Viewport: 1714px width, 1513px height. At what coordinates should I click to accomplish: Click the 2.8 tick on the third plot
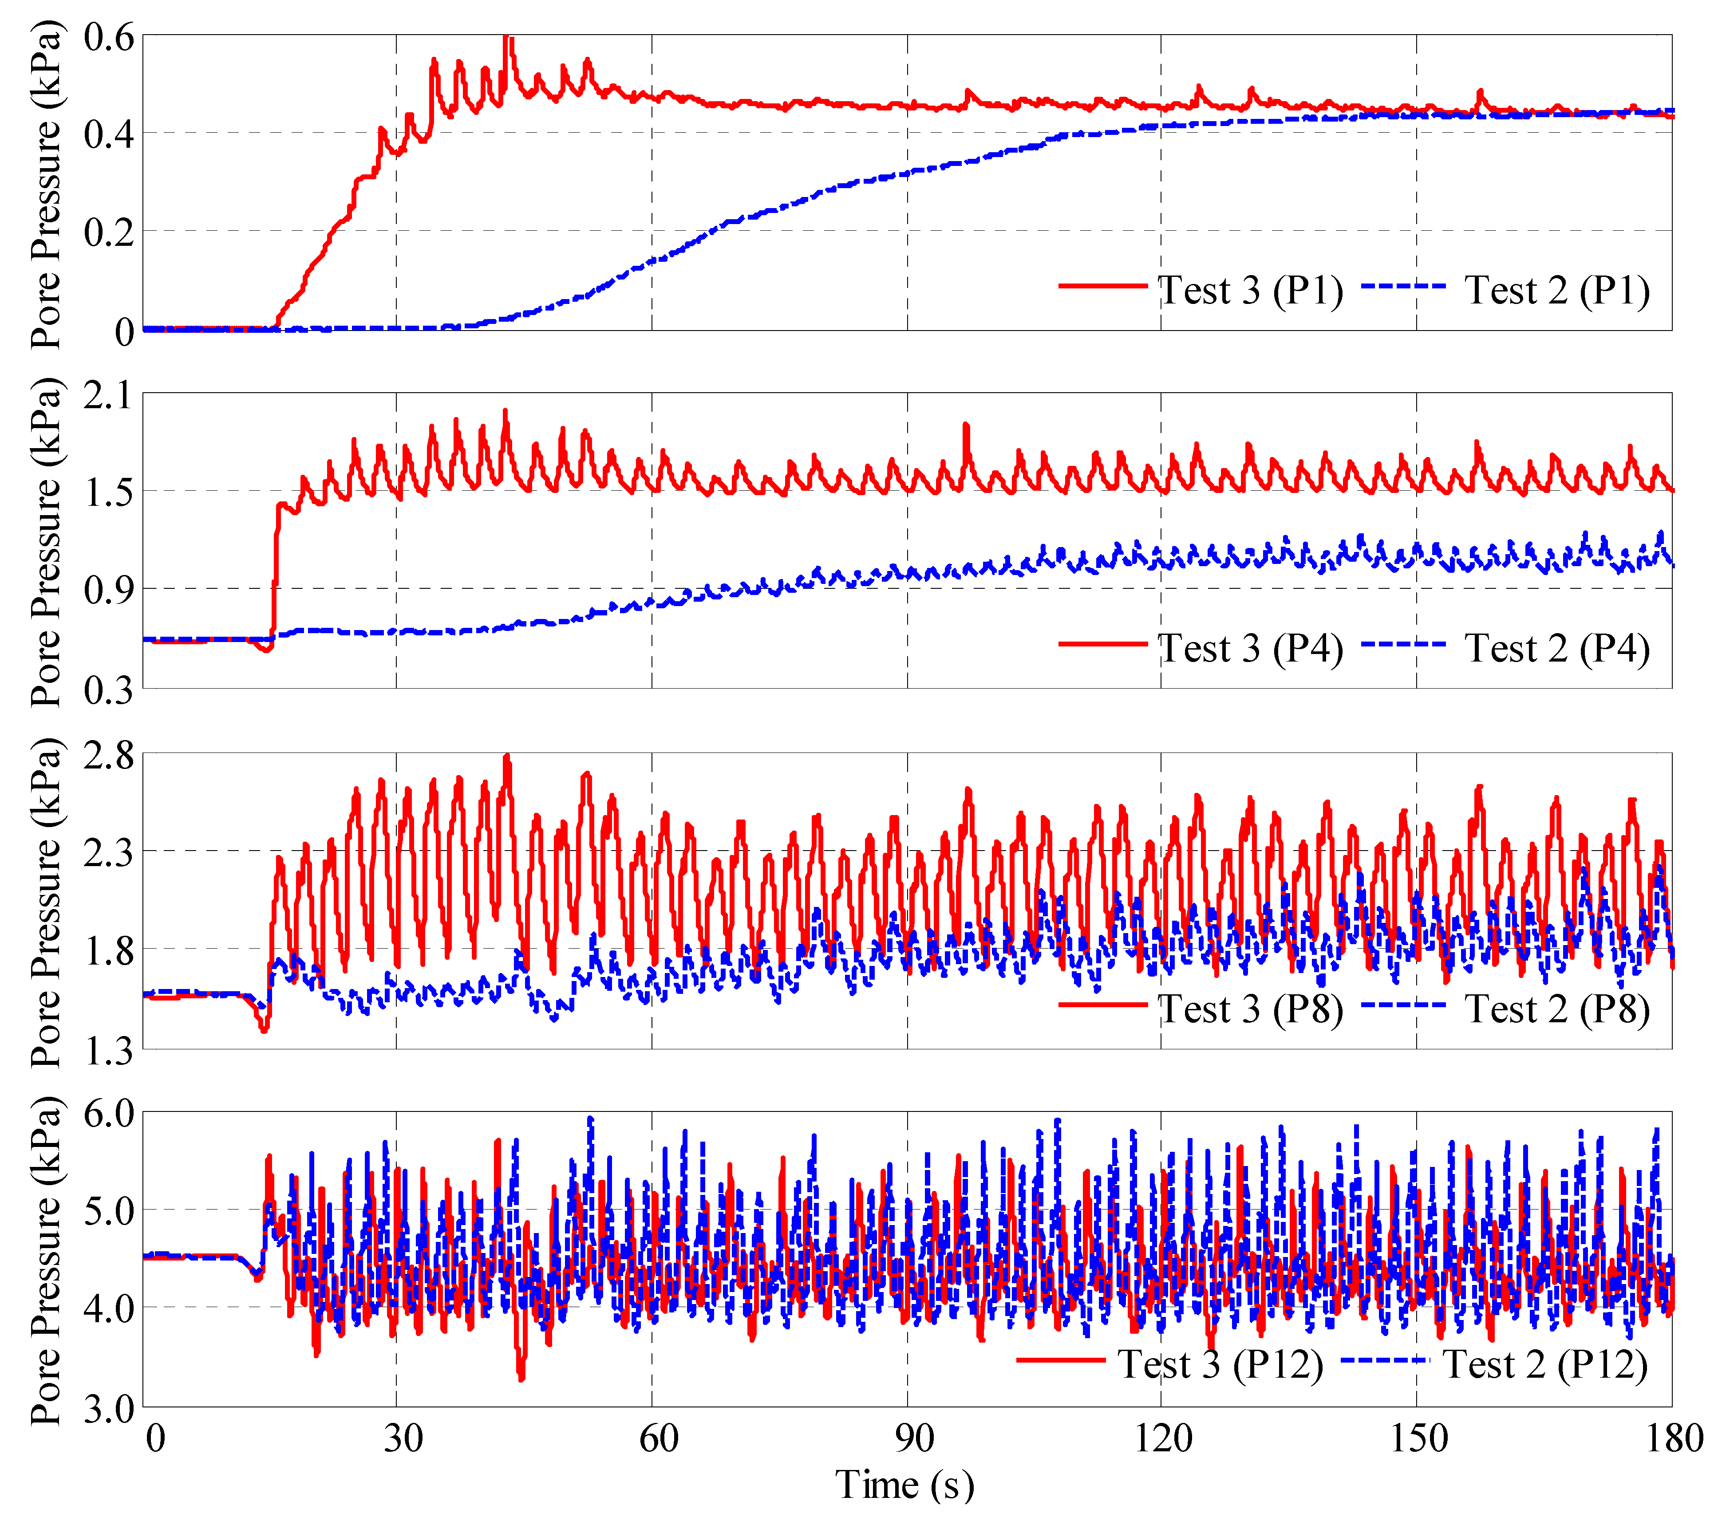click(109, 755)
